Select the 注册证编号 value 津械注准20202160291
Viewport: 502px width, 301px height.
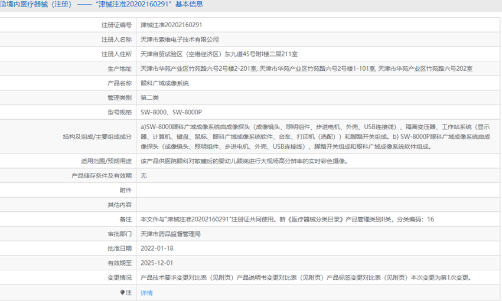pos(171,25)
